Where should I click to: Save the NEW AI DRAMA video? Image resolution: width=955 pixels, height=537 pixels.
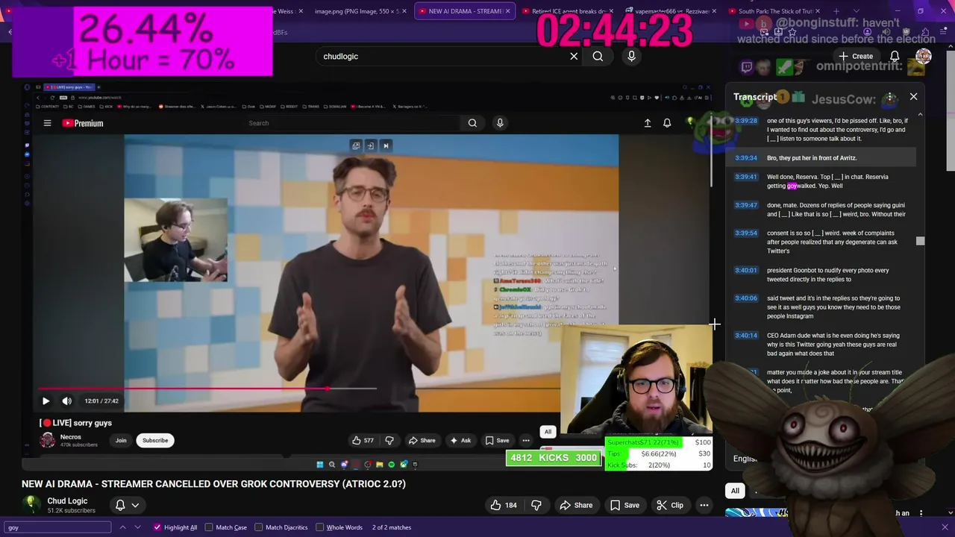coord(624,505)
